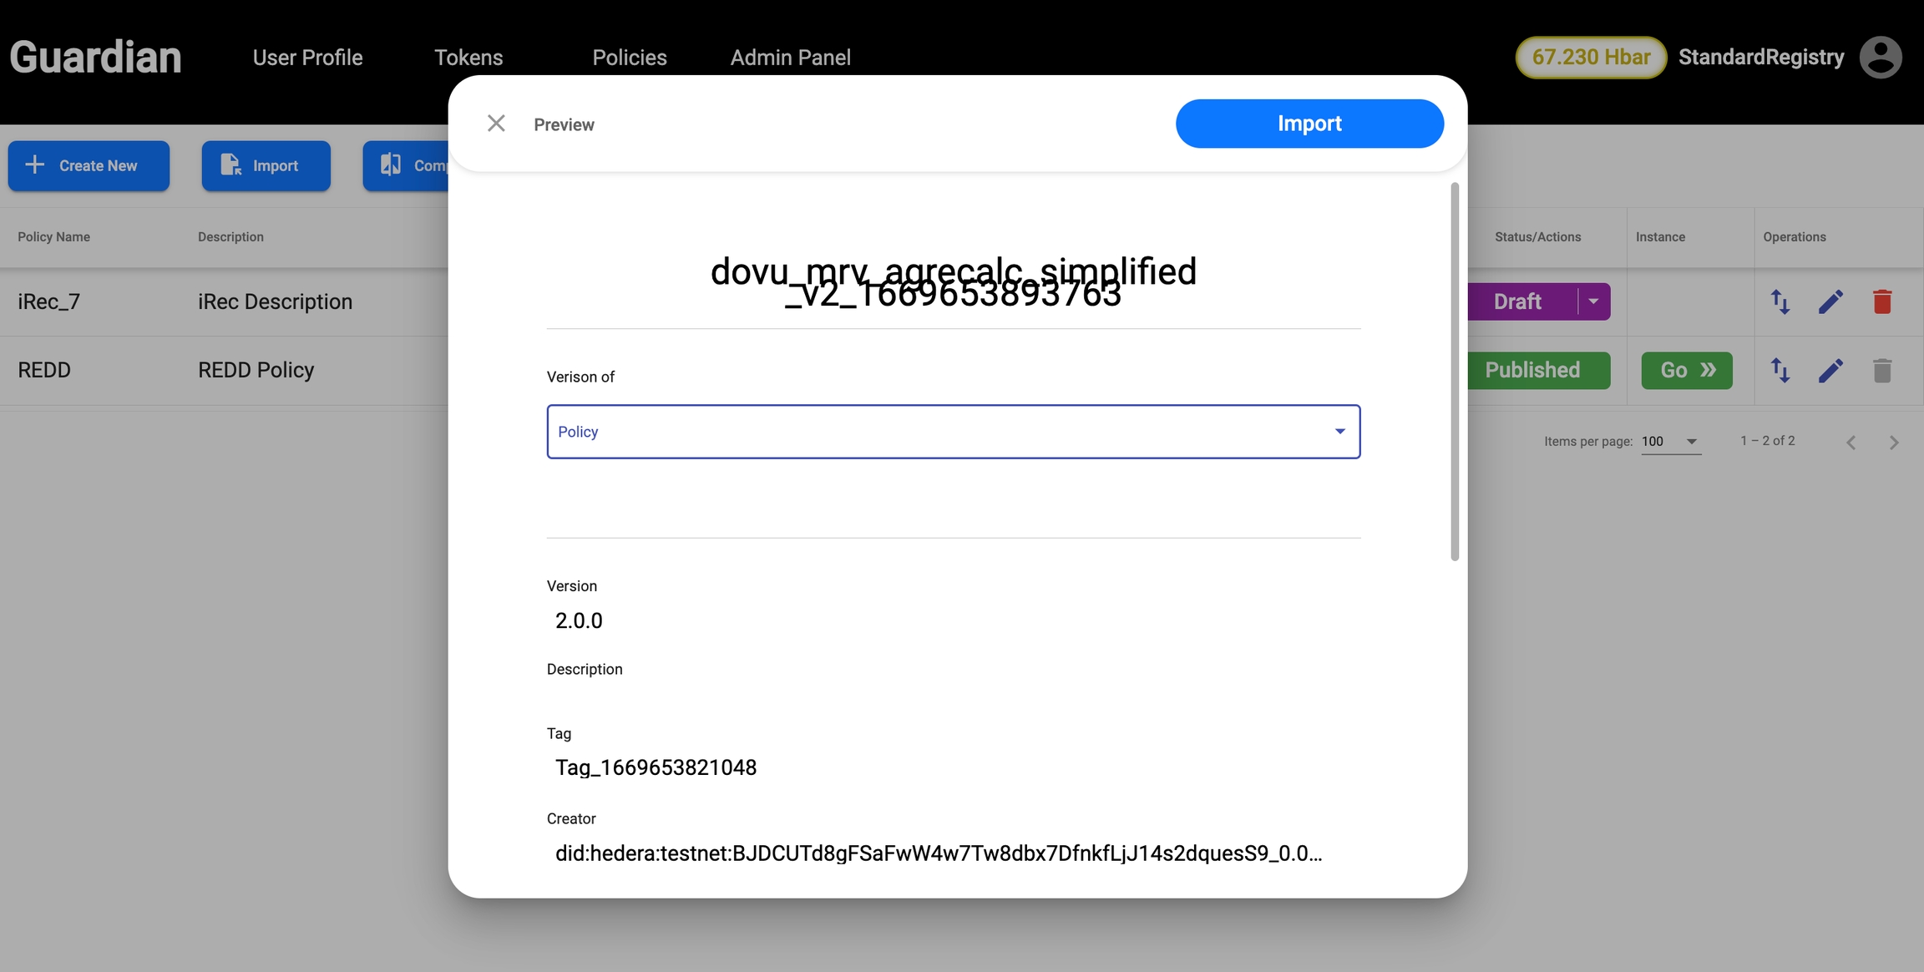Click the edit pencil icon for REDD
The image size is (1924, 972).
pyautogui.click(x=1830, y=370)
